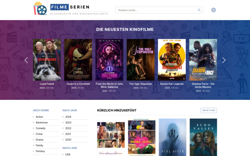This screenshot has width=250, height=156.
Task: Open the Ballerina movie poster
Action: [x=109, y=59]
